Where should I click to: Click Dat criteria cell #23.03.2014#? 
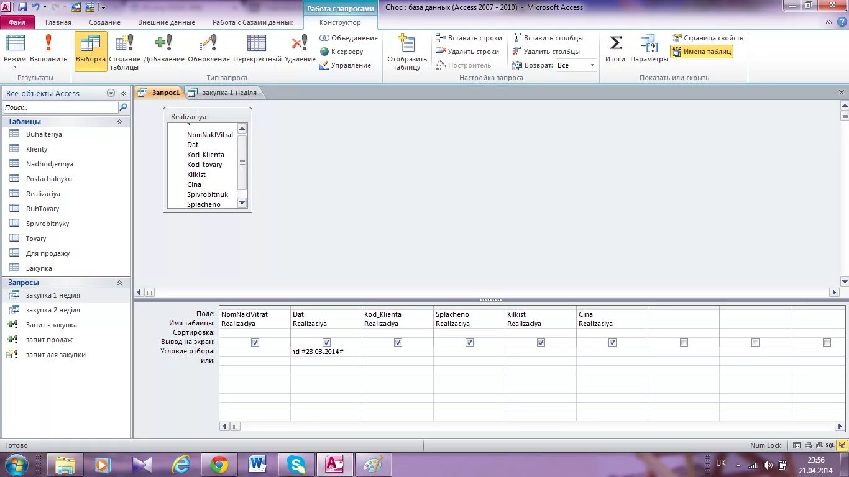pyautogui.click(x=326, y=352)
